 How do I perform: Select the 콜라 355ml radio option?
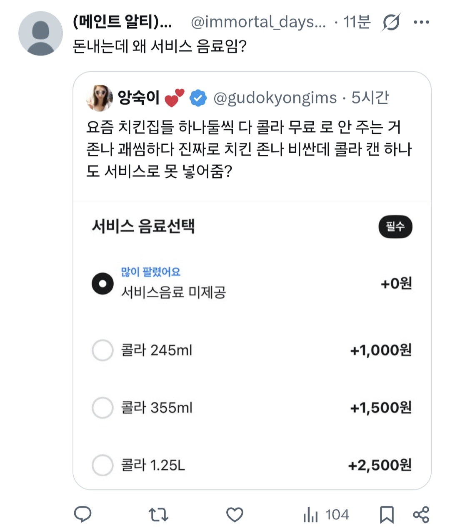[x=102, y=408]
